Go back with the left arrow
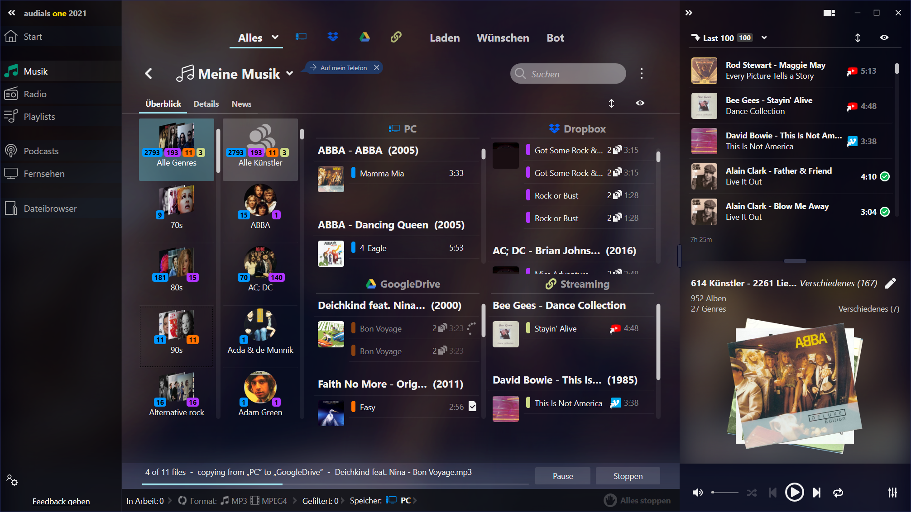Image resolution: width=911 pixels, height=512 pixels. pyautogui.click(x=149, y=73)
